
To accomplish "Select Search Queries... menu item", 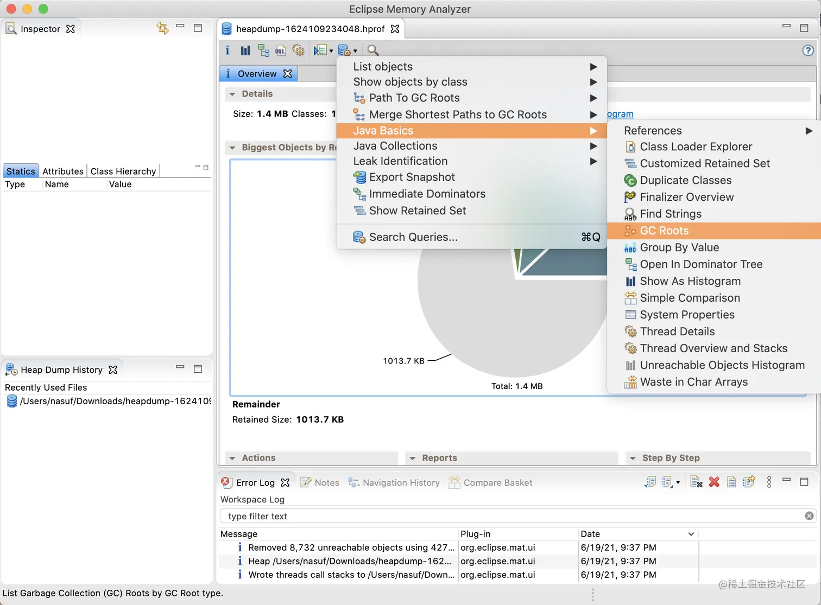I will 471,237.
